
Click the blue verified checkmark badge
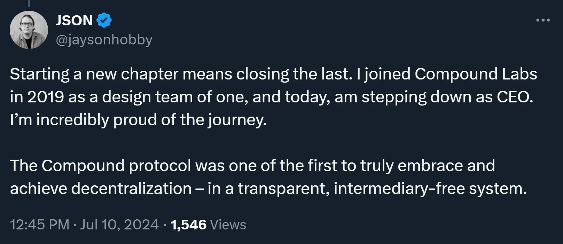coord(104,20)
